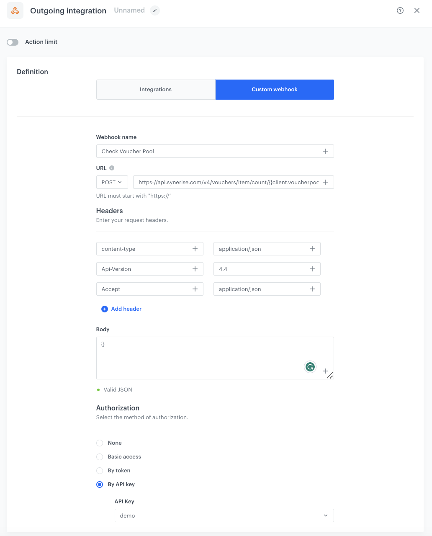Click plus icon in the 4.4 value field
Screen dimensions: 432x536
pyautogui.click(x=312, y=269)
